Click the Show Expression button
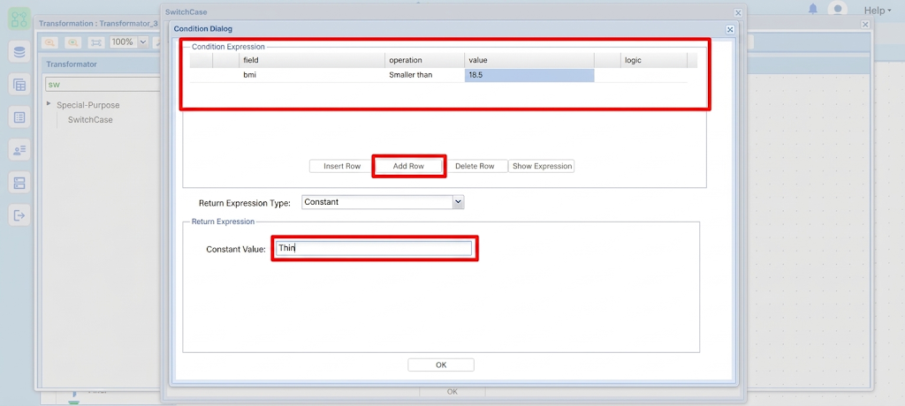This screenshot has height=406, width=905. tap(542, 166)
